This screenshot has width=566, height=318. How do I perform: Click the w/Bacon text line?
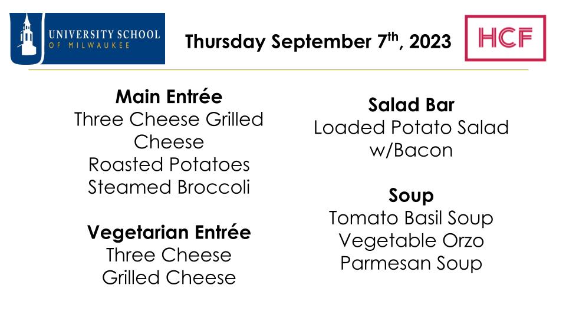click(411, 150)
